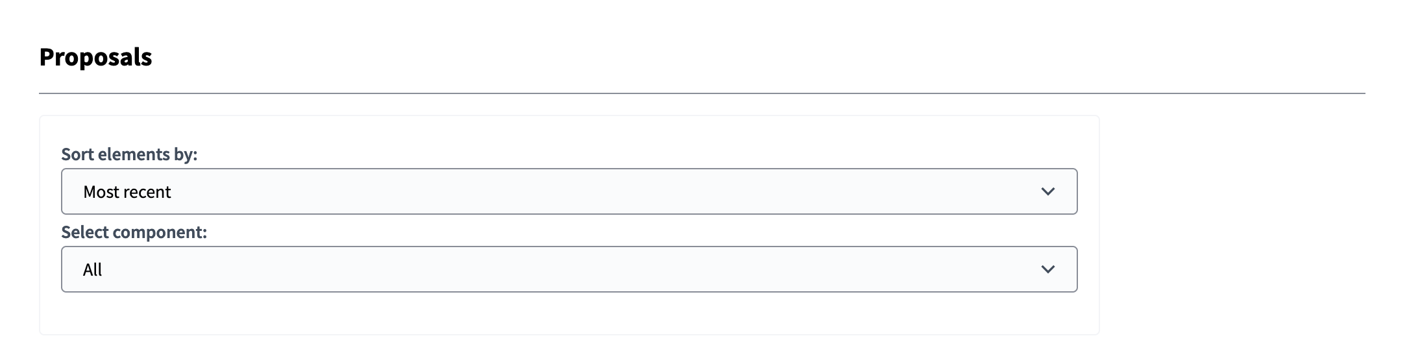Click the chevron arrow in the sort dropdown
This screenshot has height=349, width=1407.
click(1047, 191)
